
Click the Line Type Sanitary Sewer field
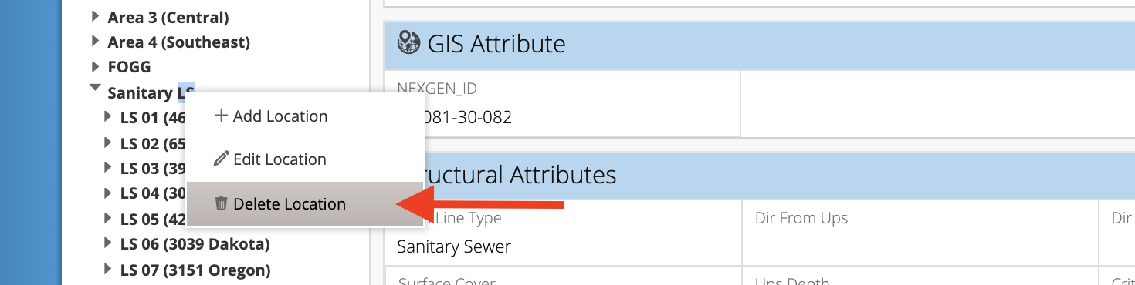pos(563,233)
